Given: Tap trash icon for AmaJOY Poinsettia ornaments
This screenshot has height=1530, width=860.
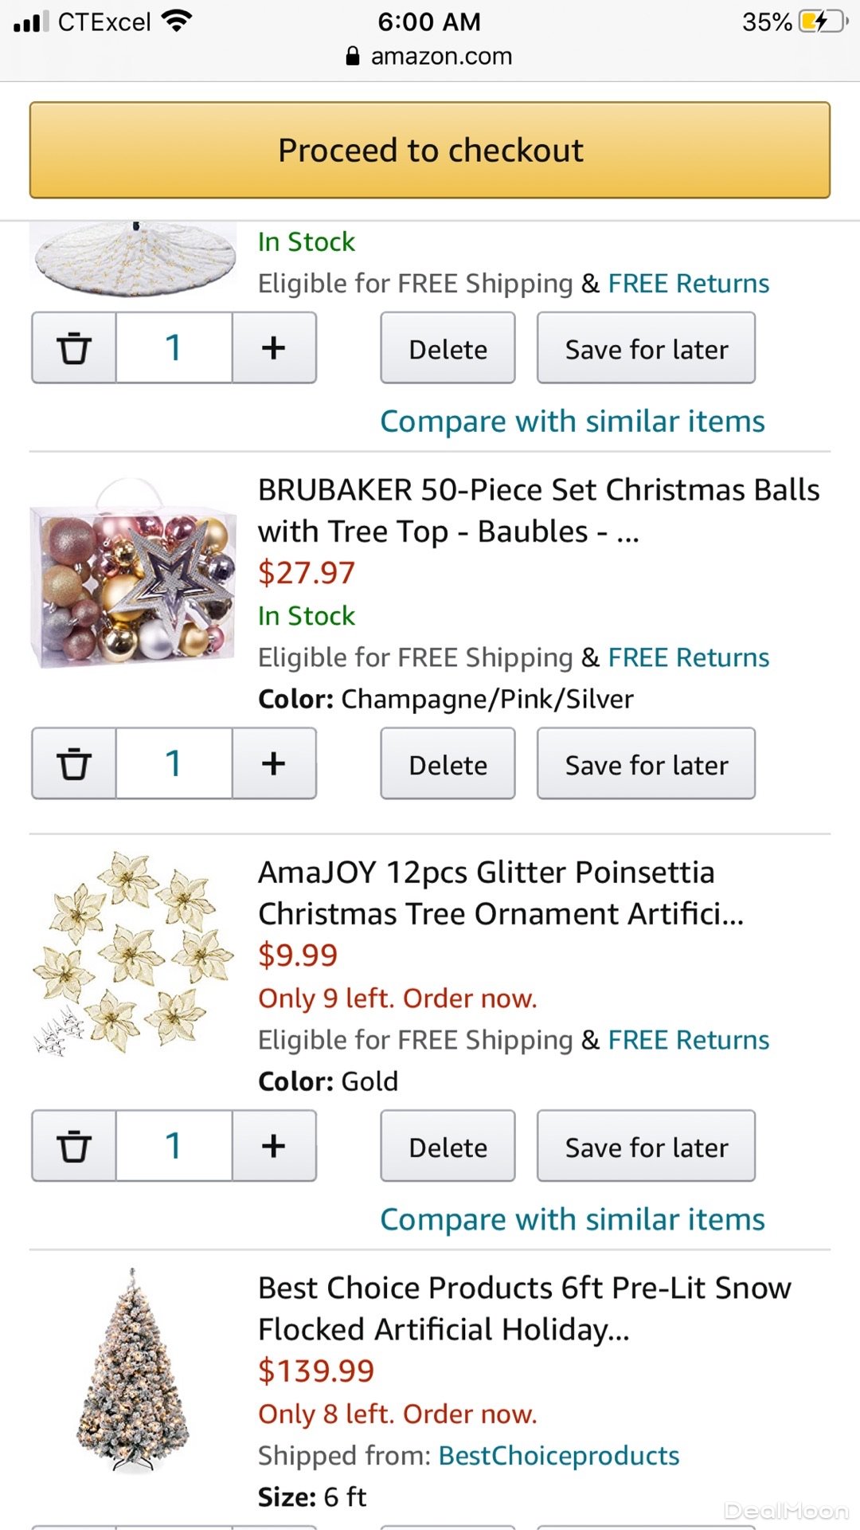Looking at the screenshot, I should coord(74,1146).
